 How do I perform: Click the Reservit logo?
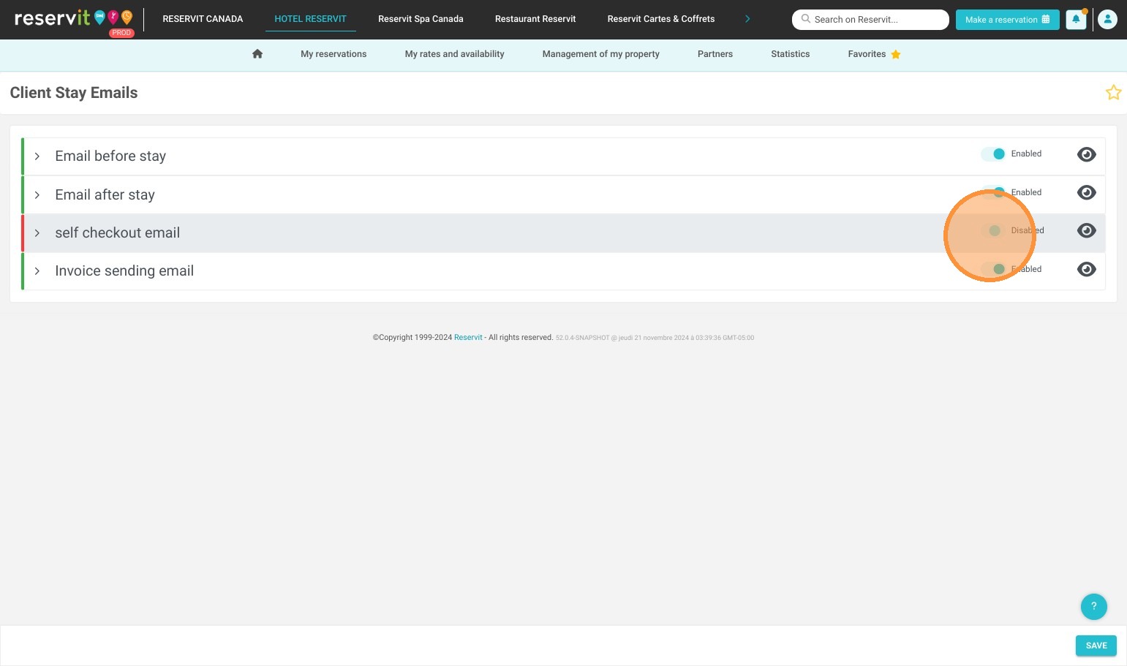click(74, 18)
